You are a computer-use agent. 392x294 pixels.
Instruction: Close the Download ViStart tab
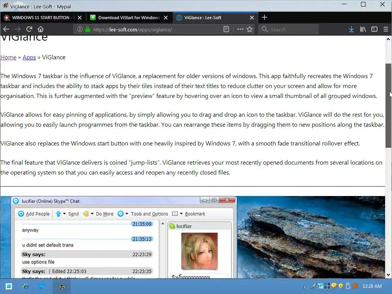pyautogui.click(x=165, y=18)
